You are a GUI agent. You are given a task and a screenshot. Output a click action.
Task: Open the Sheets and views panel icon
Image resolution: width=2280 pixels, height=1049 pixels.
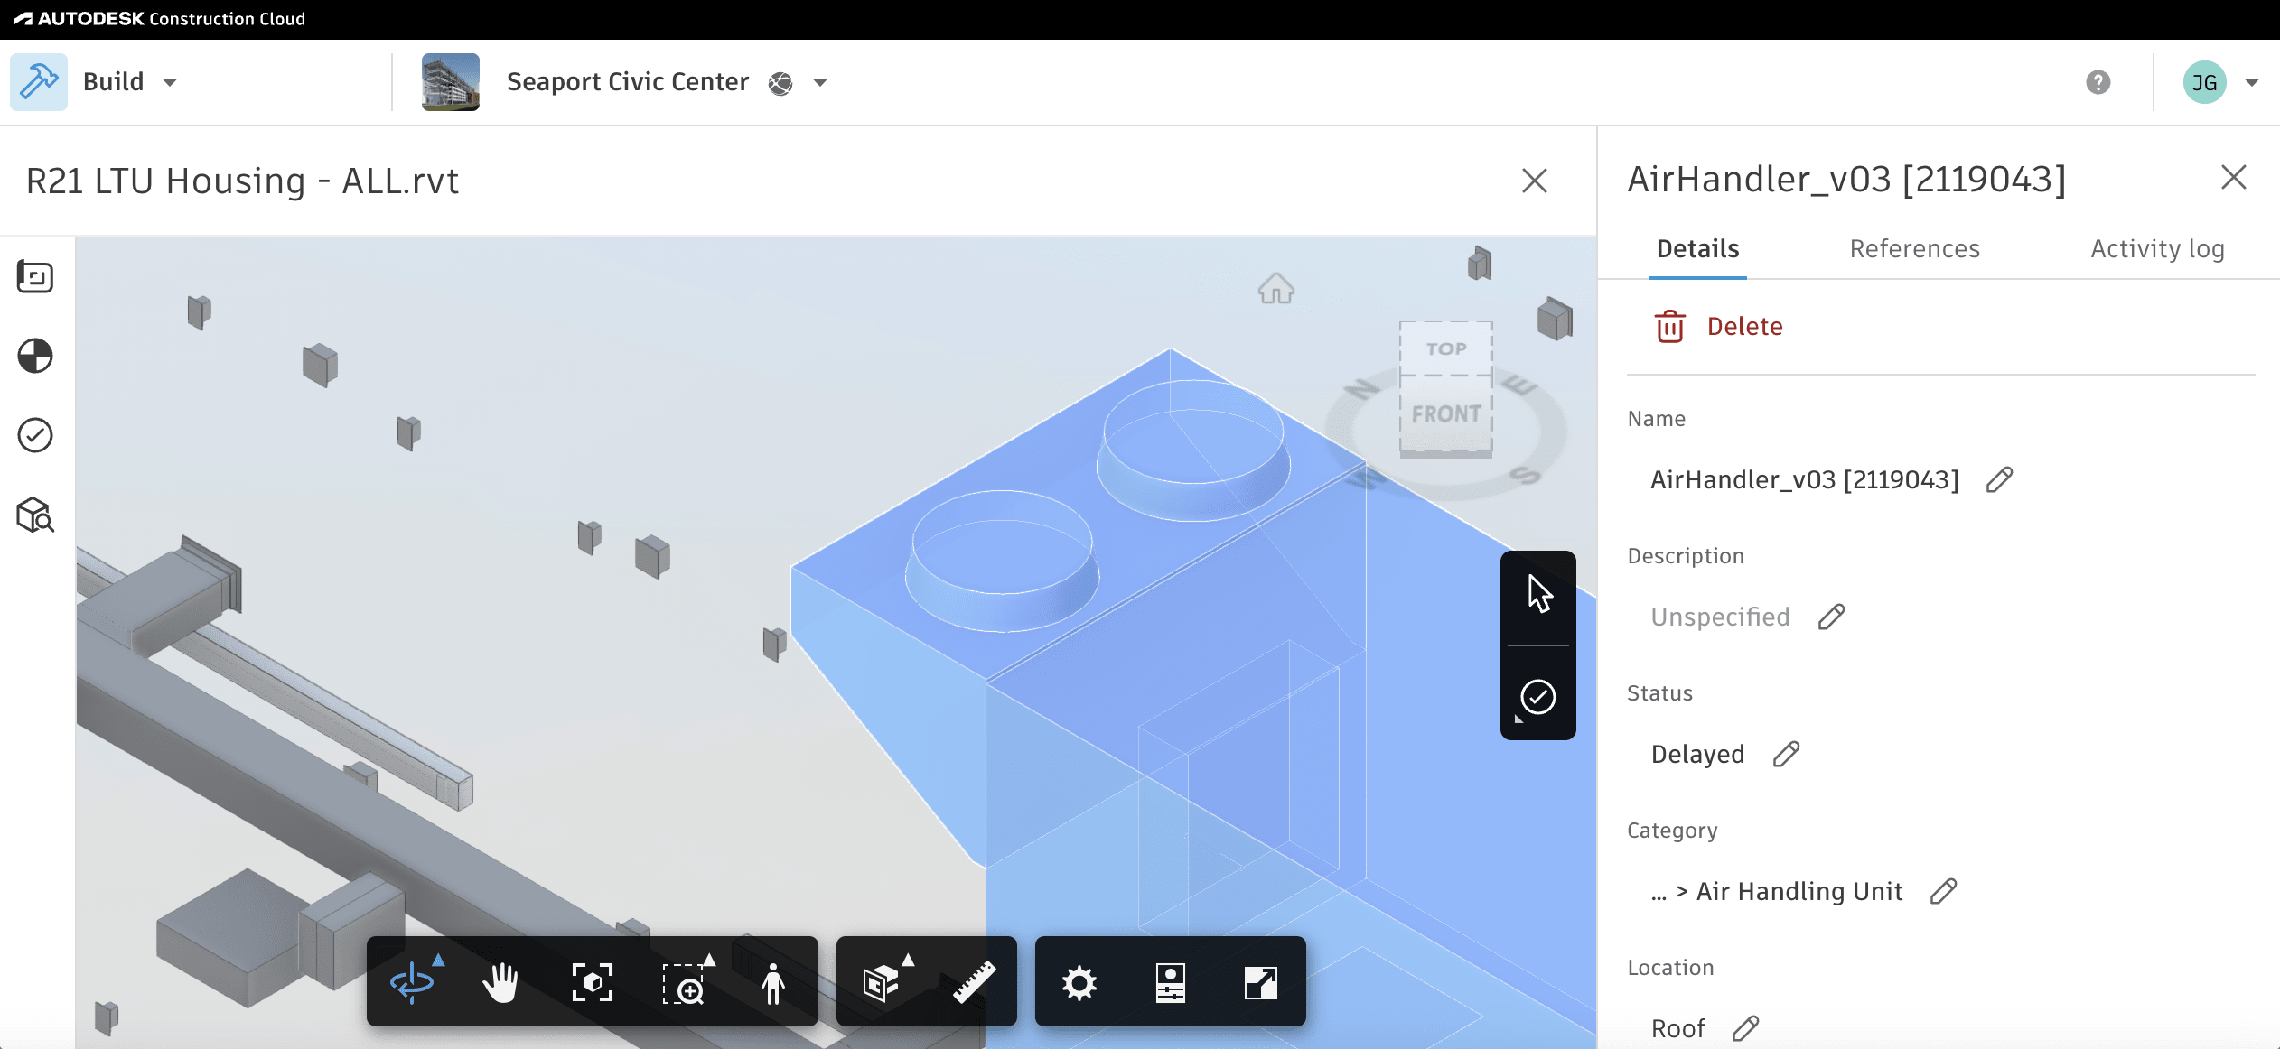click(x=35, y=277)
